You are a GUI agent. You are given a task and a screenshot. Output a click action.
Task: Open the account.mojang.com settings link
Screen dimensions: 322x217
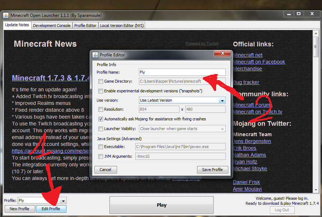[x=51, y=151]
